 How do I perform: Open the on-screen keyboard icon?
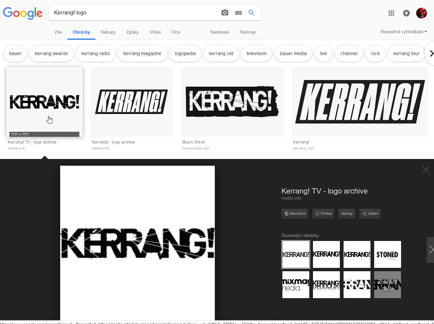(x=238, y=13)
